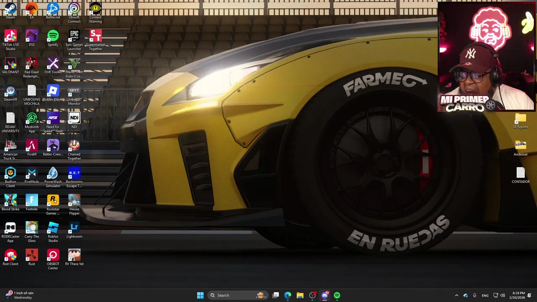
Task: Select the RDJAVI UNIVERSITY document
Action: (10, 122)
